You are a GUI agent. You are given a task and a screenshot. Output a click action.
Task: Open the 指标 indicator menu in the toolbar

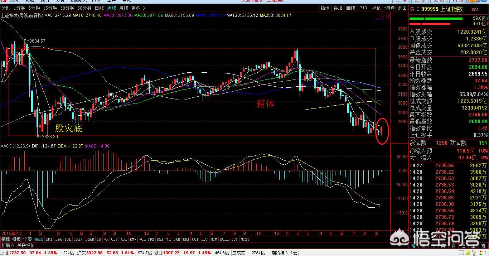click(325, 8)
